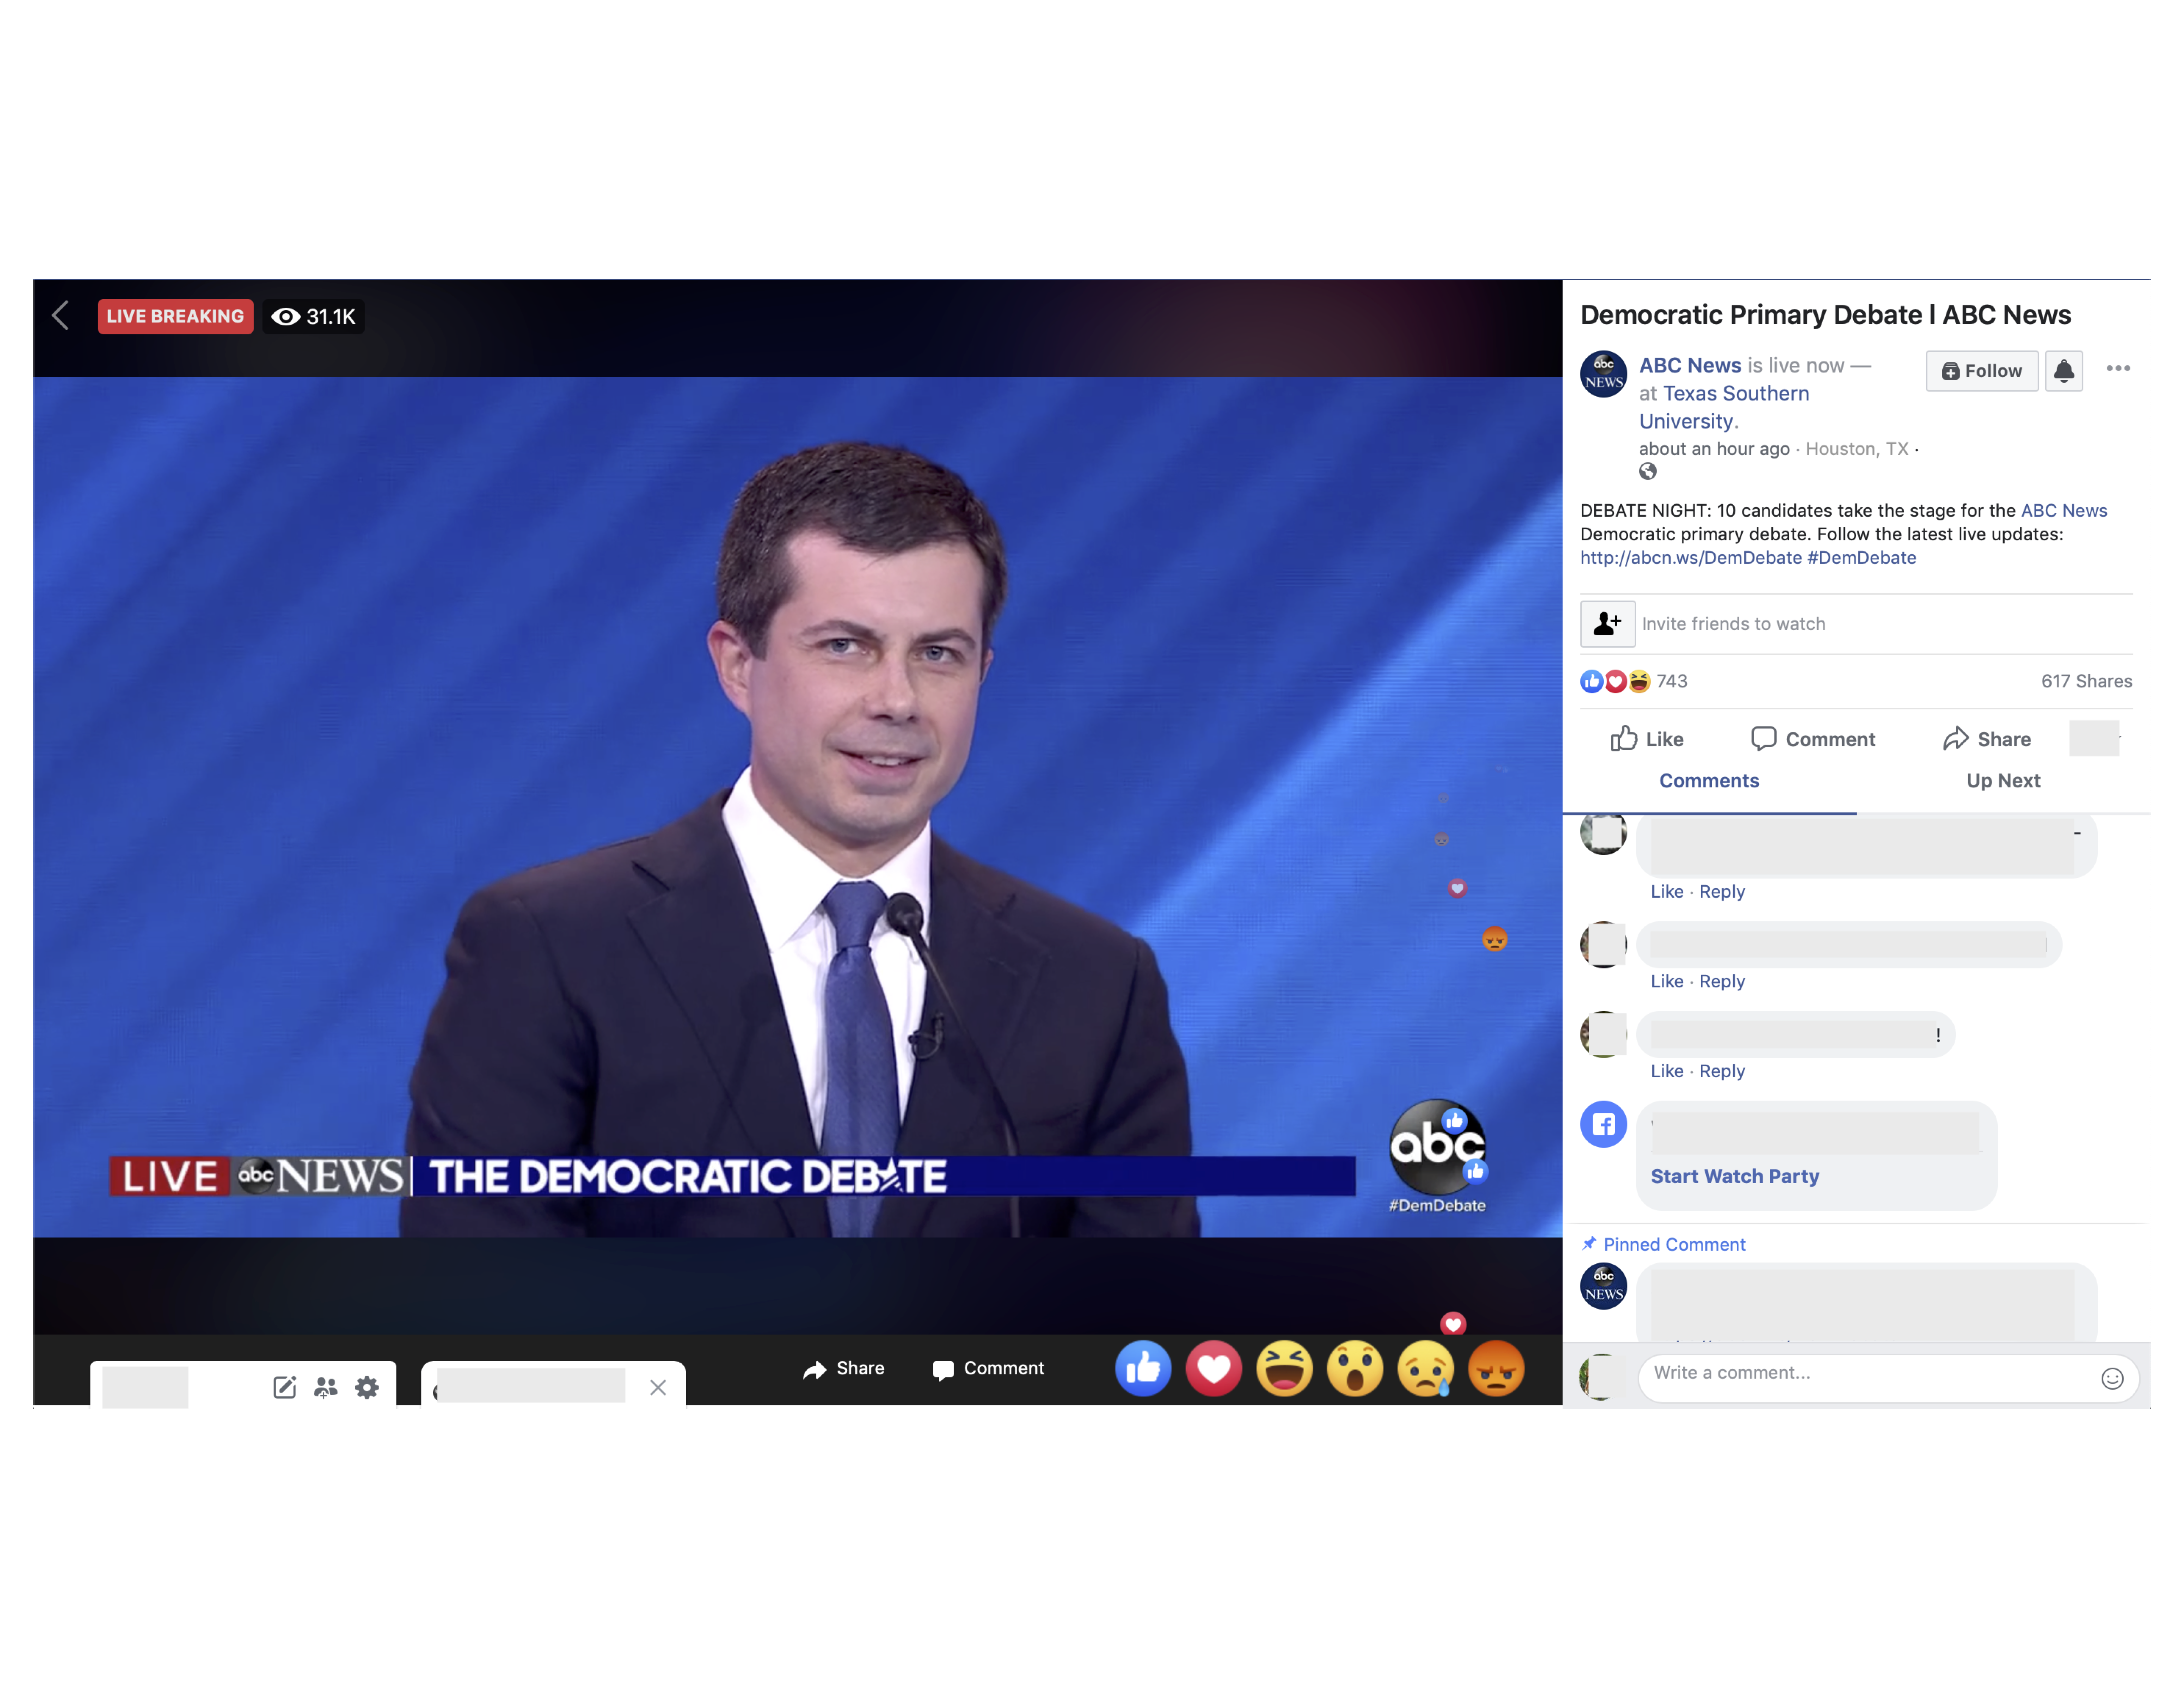React with the Wow emoji
The height and width of the screenshot is (1688, 2184).
(1355, 1368)
